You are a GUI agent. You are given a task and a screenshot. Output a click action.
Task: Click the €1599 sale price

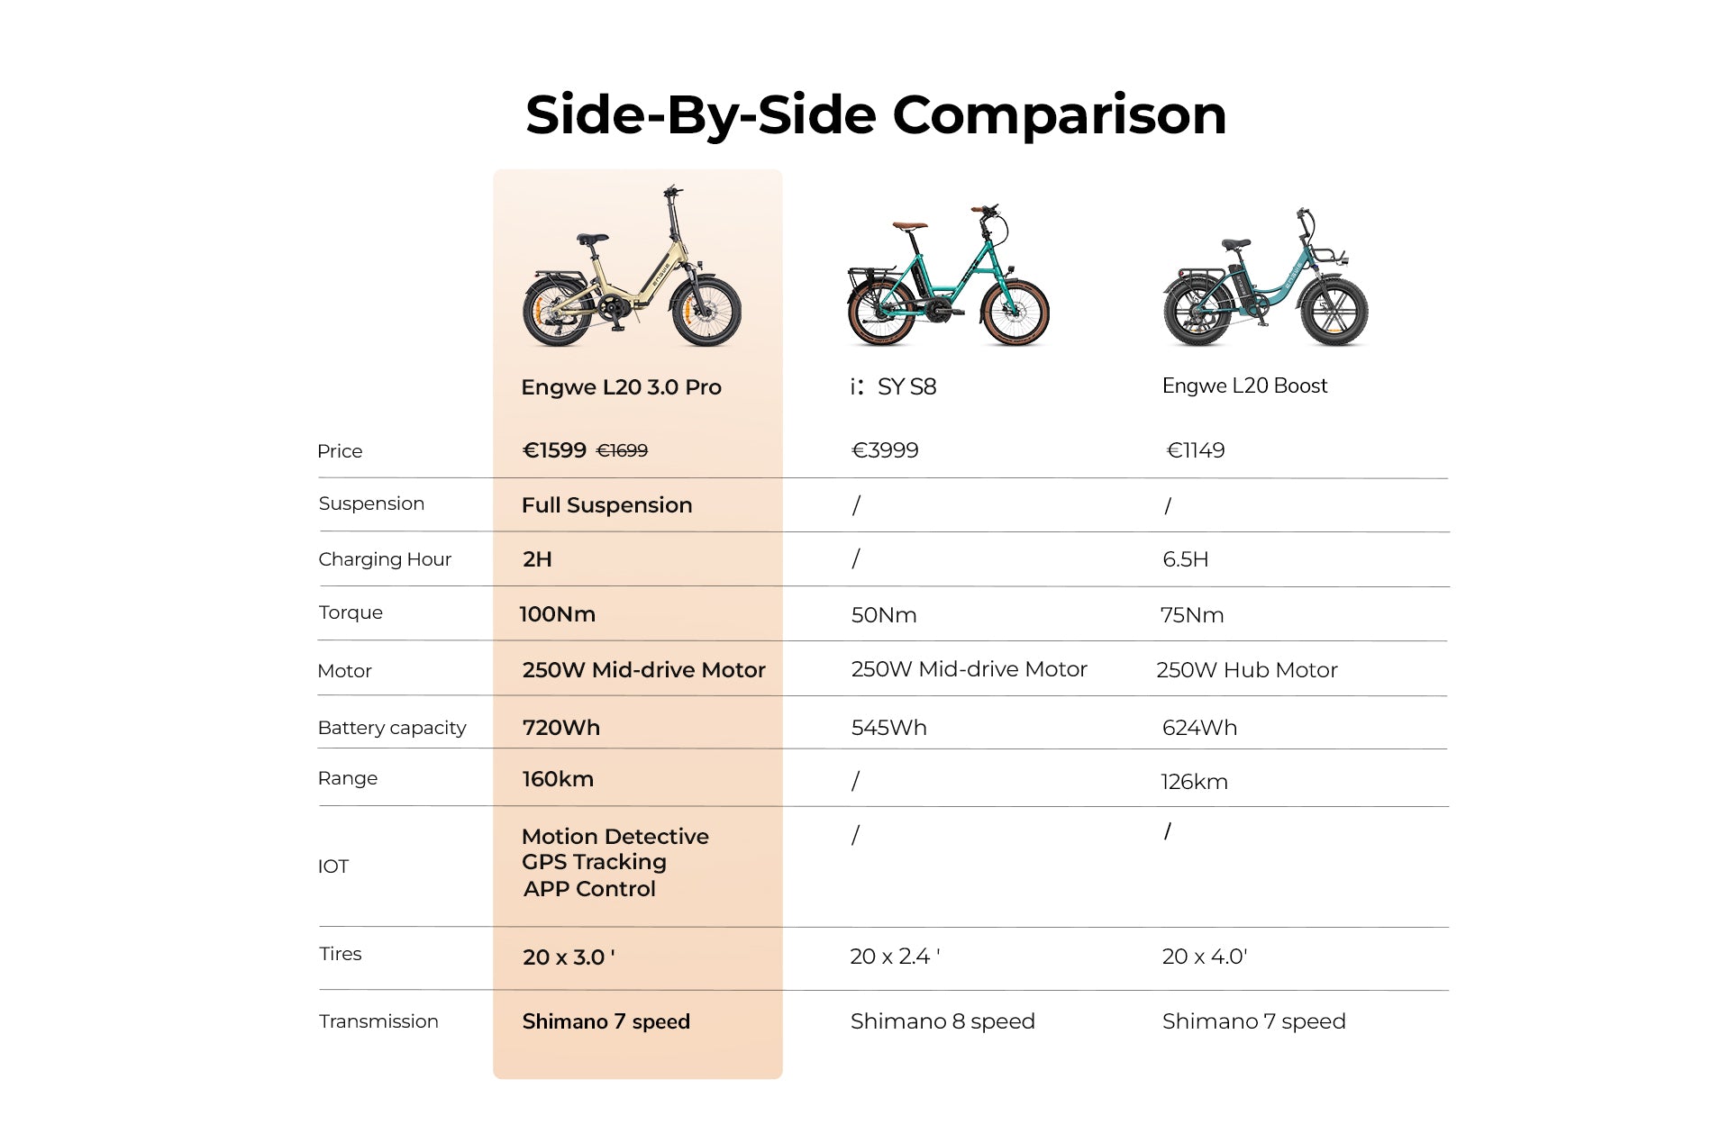click(x=554, y=450)
